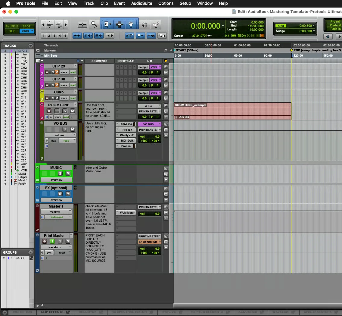Image resolution: width=342 pixels, height=316 pixels.
Task: Mute the ROOMTONE track
Action: pos(73,111)
